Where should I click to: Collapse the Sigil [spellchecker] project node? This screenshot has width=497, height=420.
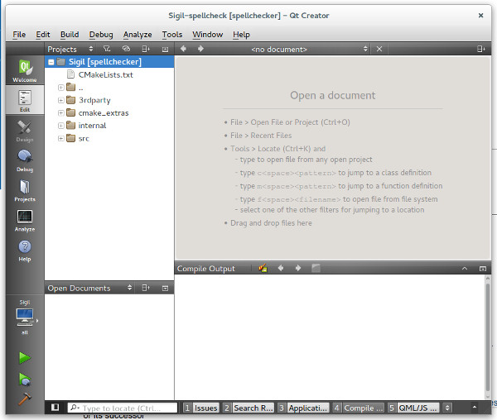(x=51, y=62)
